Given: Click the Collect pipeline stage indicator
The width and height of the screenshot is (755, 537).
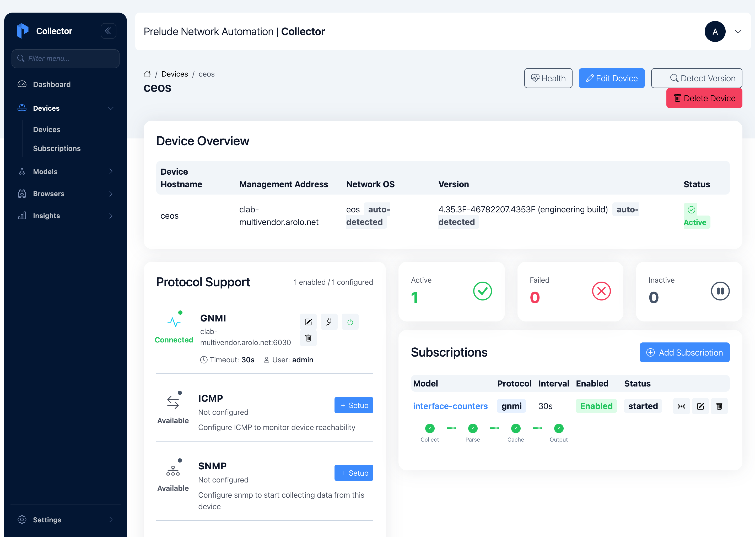Looking at the screenshot, I should point(429,428).
